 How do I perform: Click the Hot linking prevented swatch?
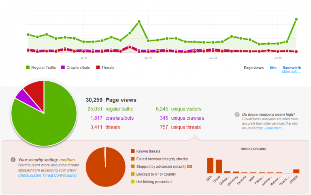pos(133,182)
